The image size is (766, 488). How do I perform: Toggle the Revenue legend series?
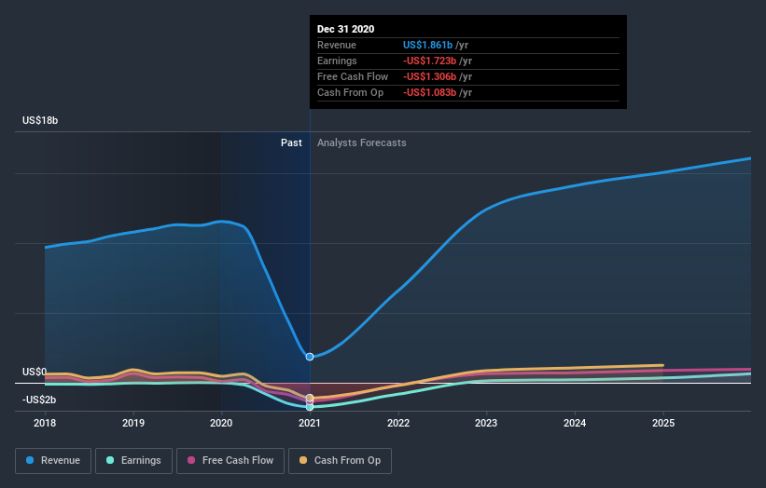click(53, 461)
